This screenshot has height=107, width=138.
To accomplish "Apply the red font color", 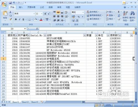I will [x=41, y=19].
